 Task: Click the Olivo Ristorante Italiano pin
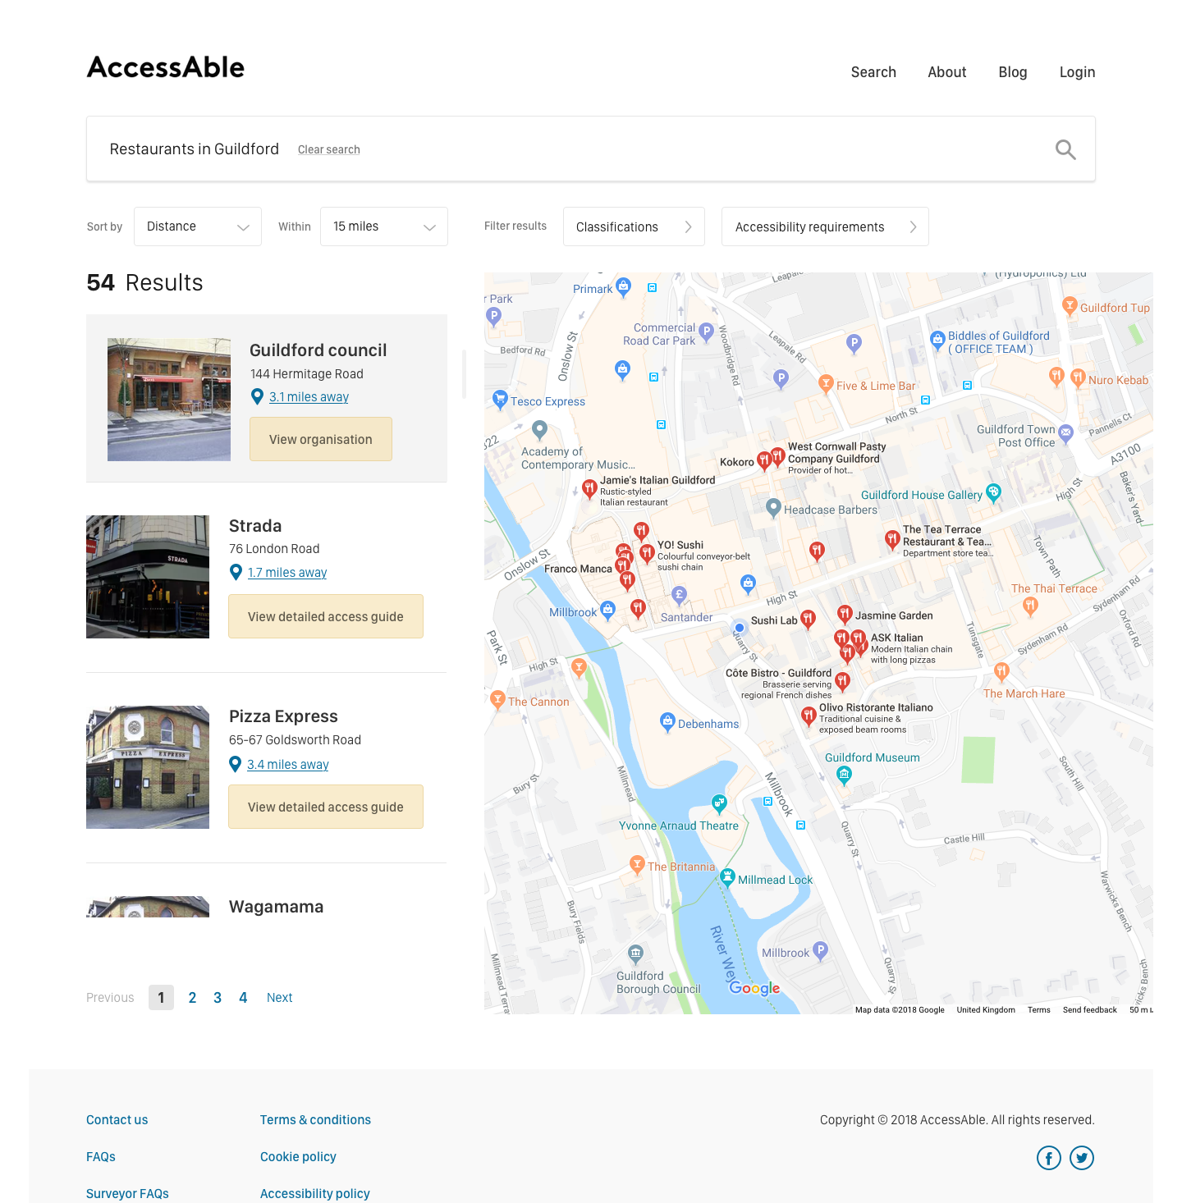click(809, 716)
